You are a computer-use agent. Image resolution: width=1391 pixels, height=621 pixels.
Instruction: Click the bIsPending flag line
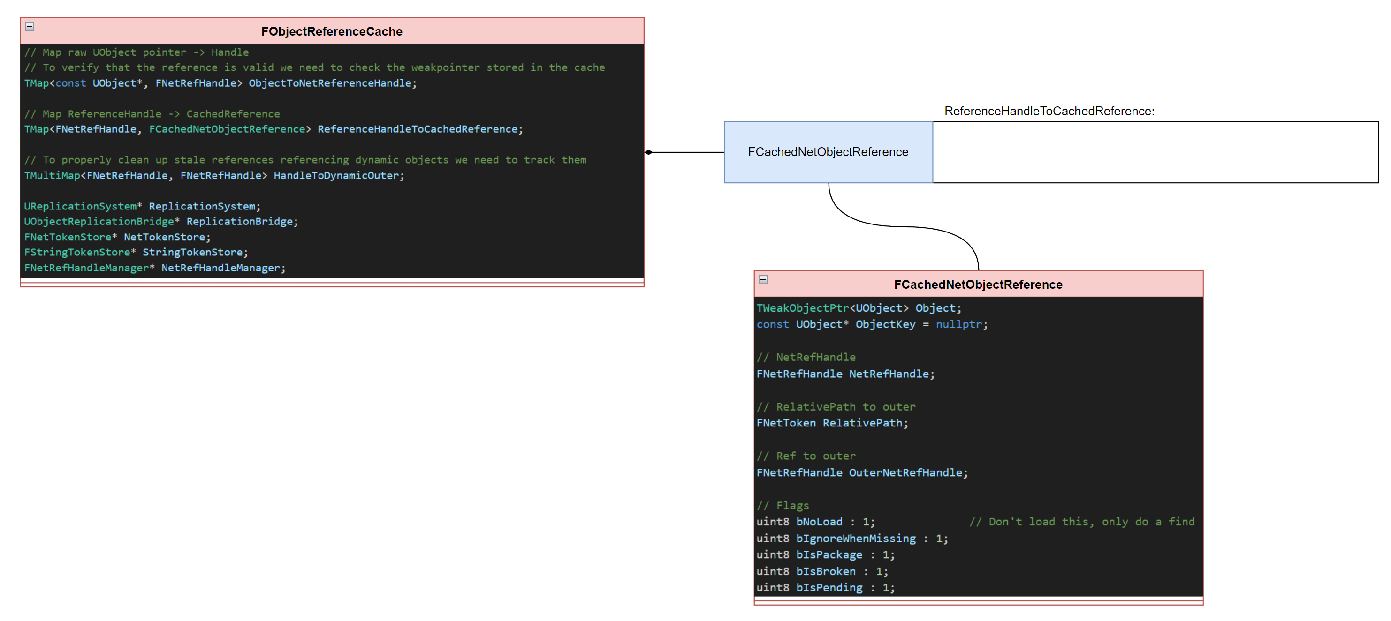pos(825,588)
